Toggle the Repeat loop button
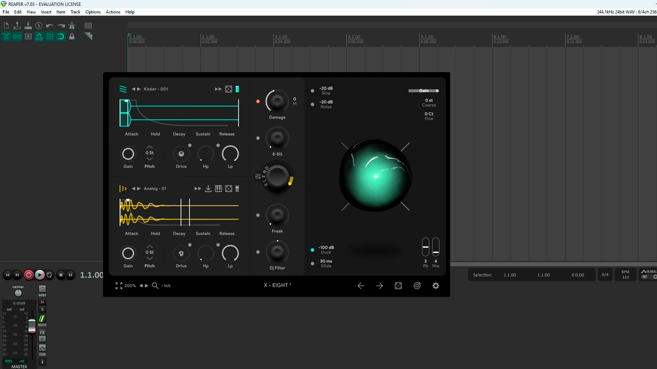 (x=50, y=275)
